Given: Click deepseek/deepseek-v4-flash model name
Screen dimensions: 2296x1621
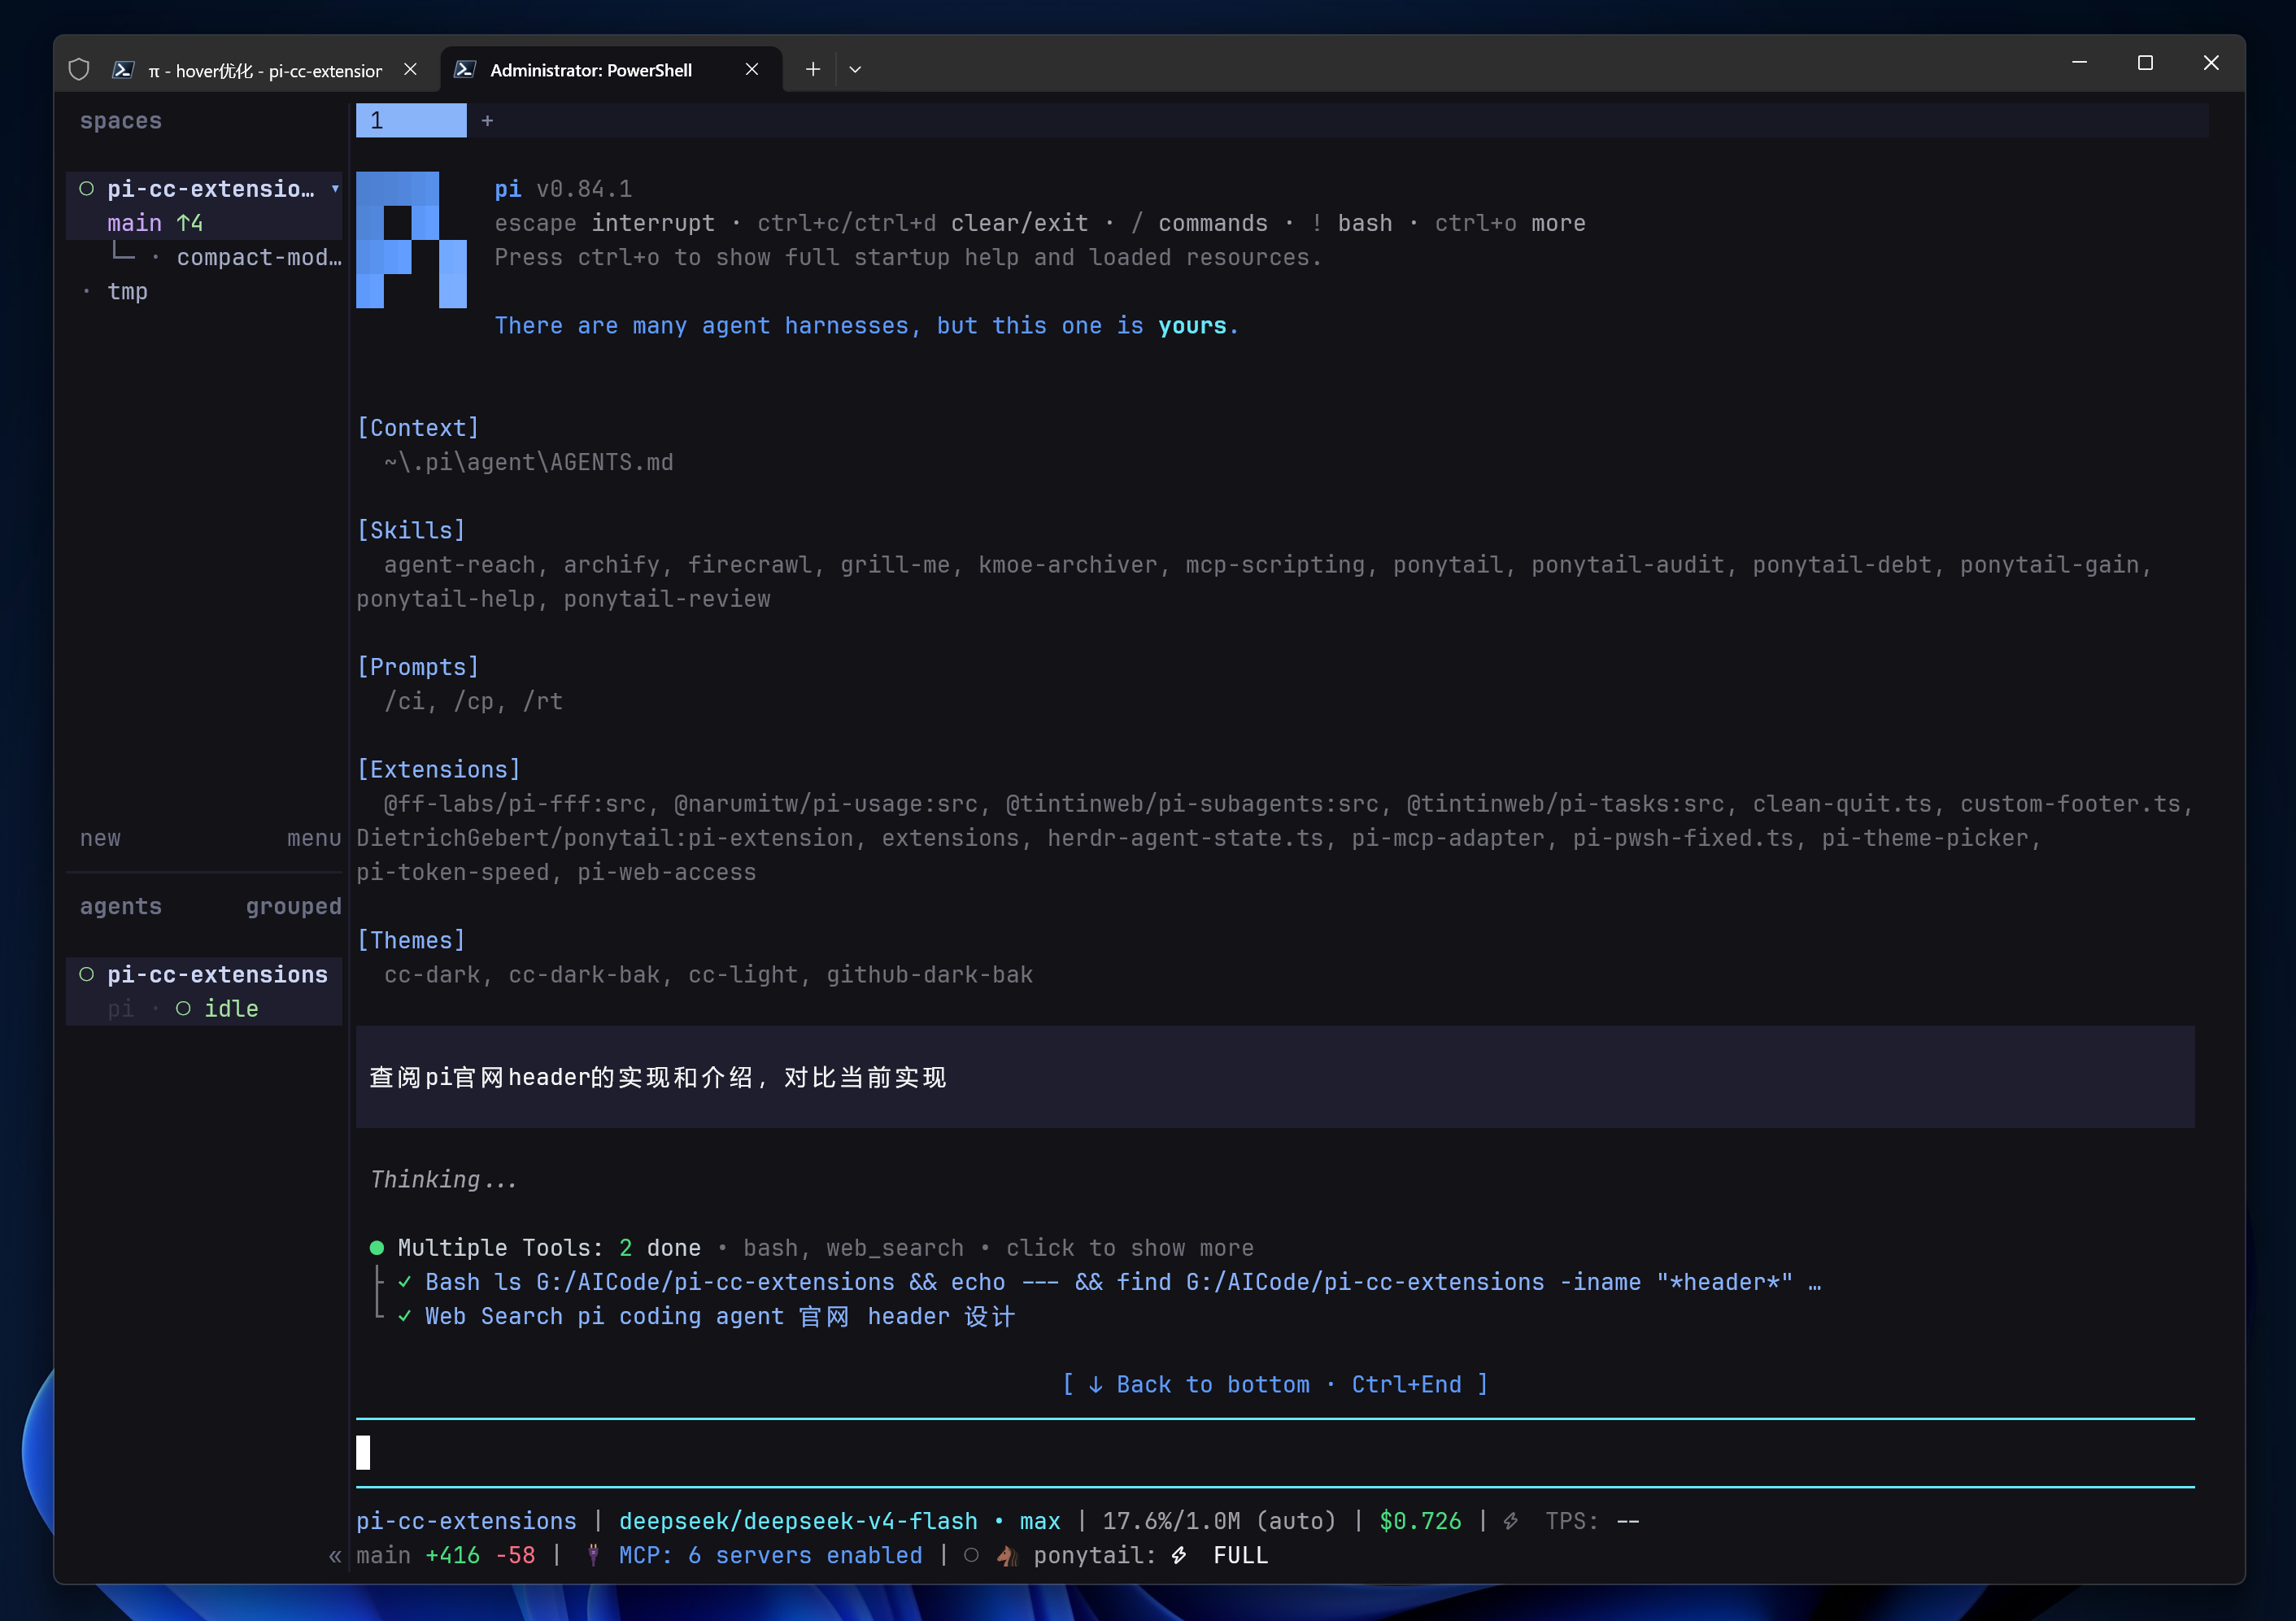Looking at the screenshot, I should click(798, 1521).
